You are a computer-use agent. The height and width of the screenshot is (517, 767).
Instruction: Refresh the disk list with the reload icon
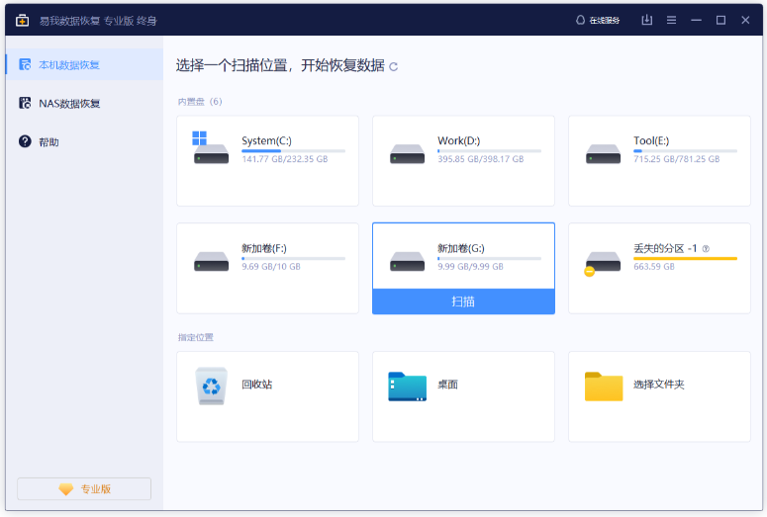click(x=393, y=66)
